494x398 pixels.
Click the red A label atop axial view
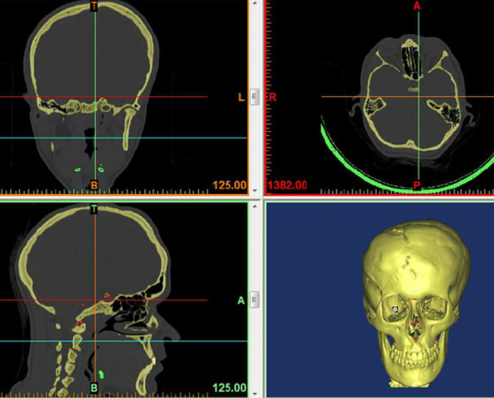click(417, 6)
